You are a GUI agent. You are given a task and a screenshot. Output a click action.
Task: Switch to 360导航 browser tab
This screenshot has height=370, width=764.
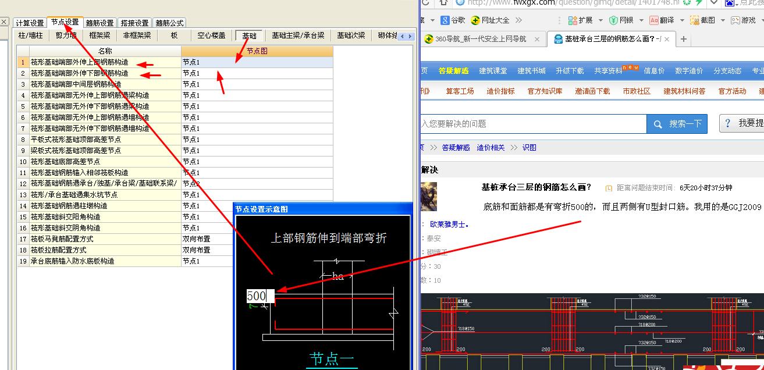pyautogui.click(x=480, y=39)
